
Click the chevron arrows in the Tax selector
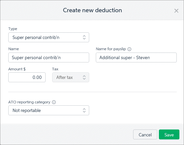click(x=84, y=77)
